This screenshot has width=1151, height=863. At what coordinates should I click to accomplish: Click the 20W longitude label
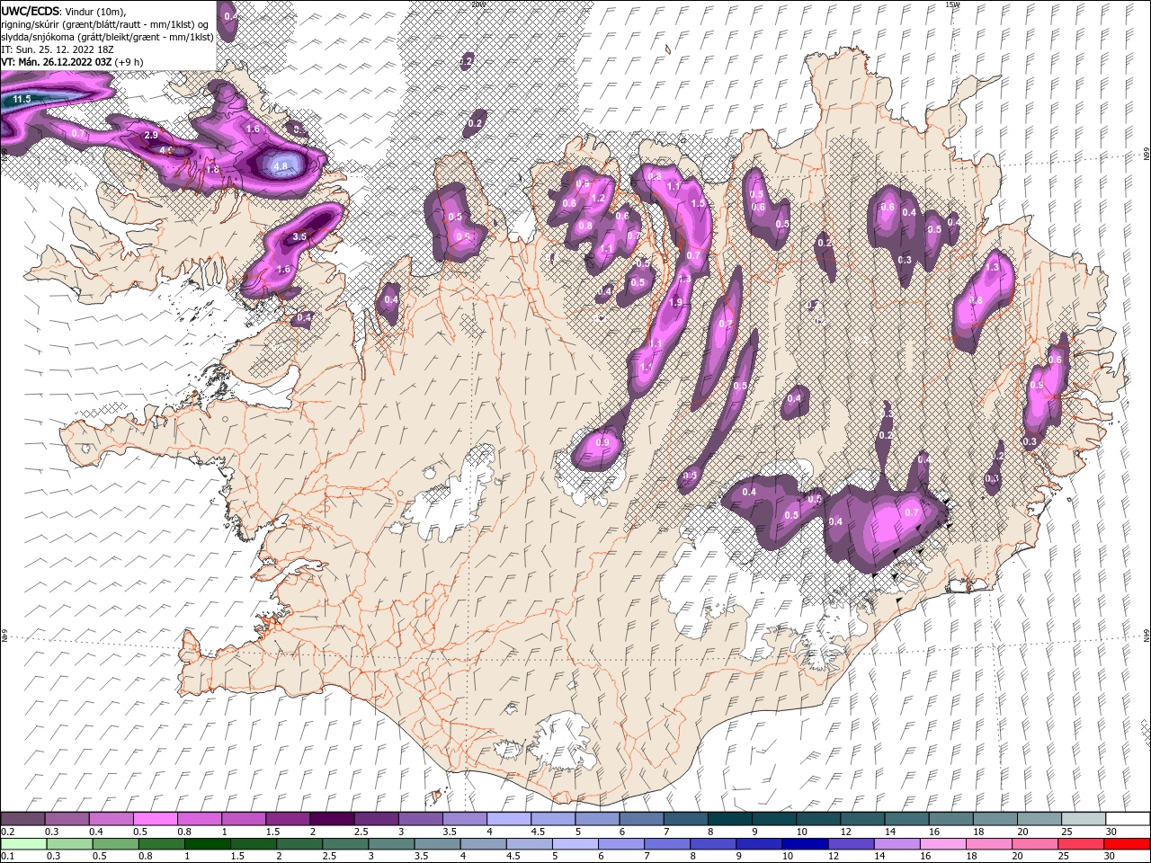[478, 4]
